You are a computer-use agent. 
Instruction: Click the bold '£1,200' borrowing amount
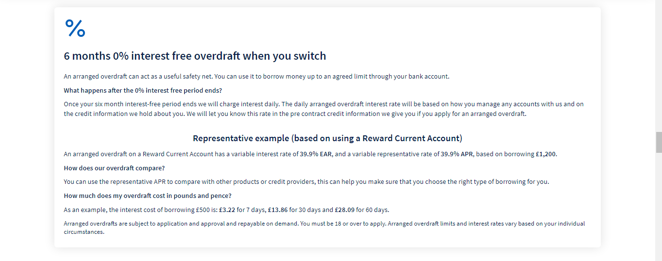[546, 154]
